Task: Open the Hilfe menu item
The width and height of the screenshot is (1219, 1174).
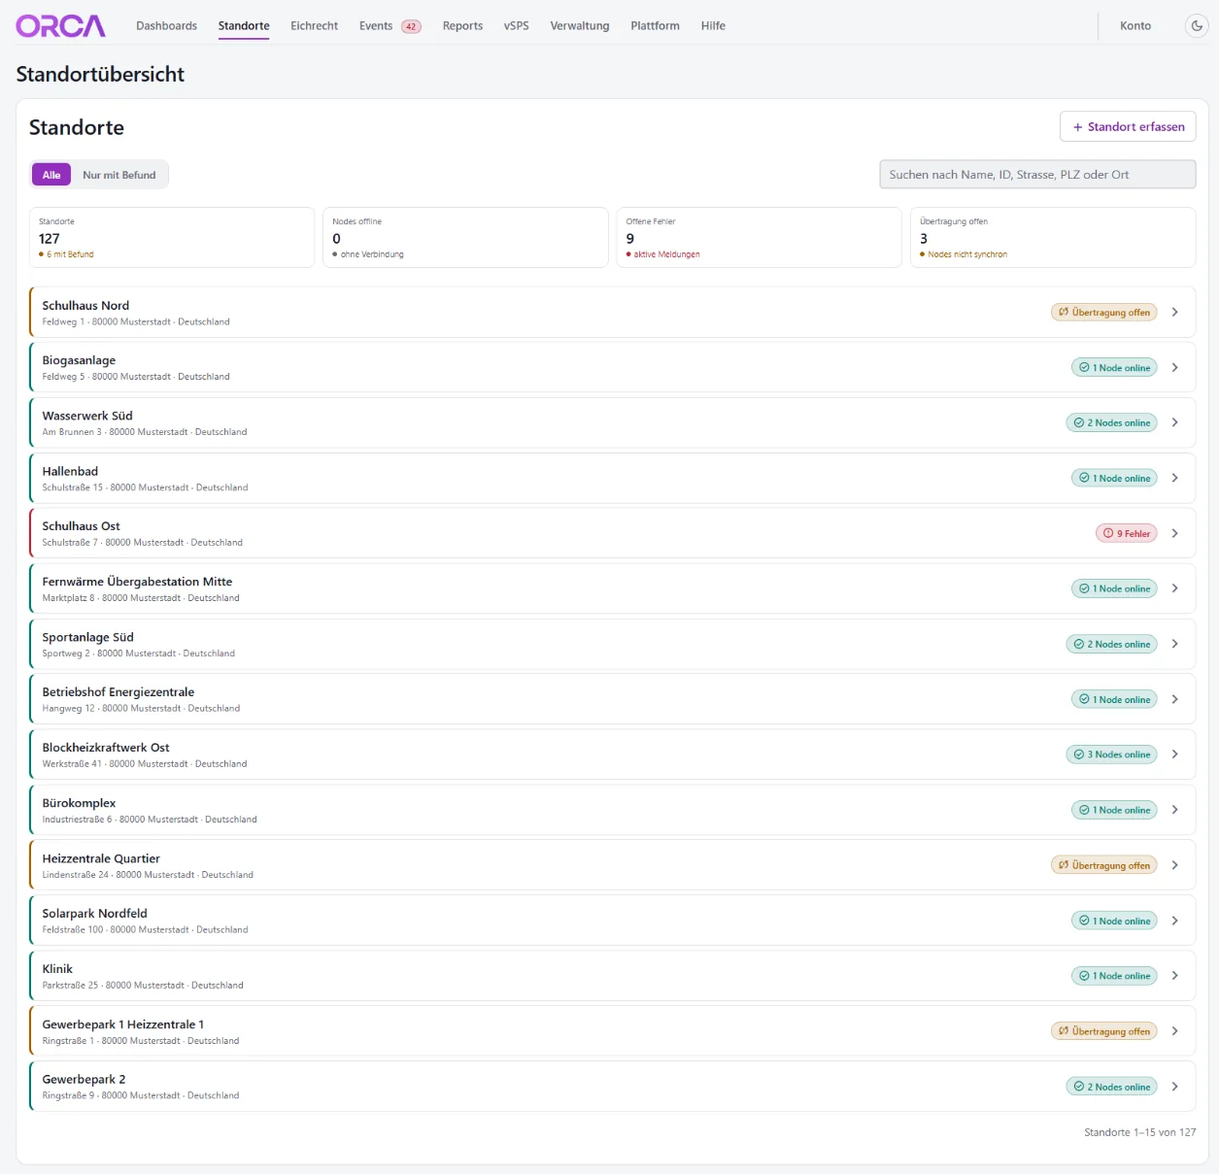Action: point(713,26)
